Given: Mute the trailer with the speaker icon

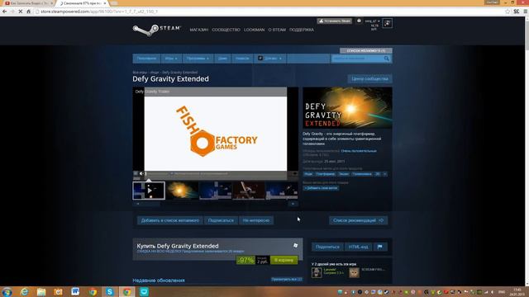Looking at the screenshot, I should [x=141, y=173].
